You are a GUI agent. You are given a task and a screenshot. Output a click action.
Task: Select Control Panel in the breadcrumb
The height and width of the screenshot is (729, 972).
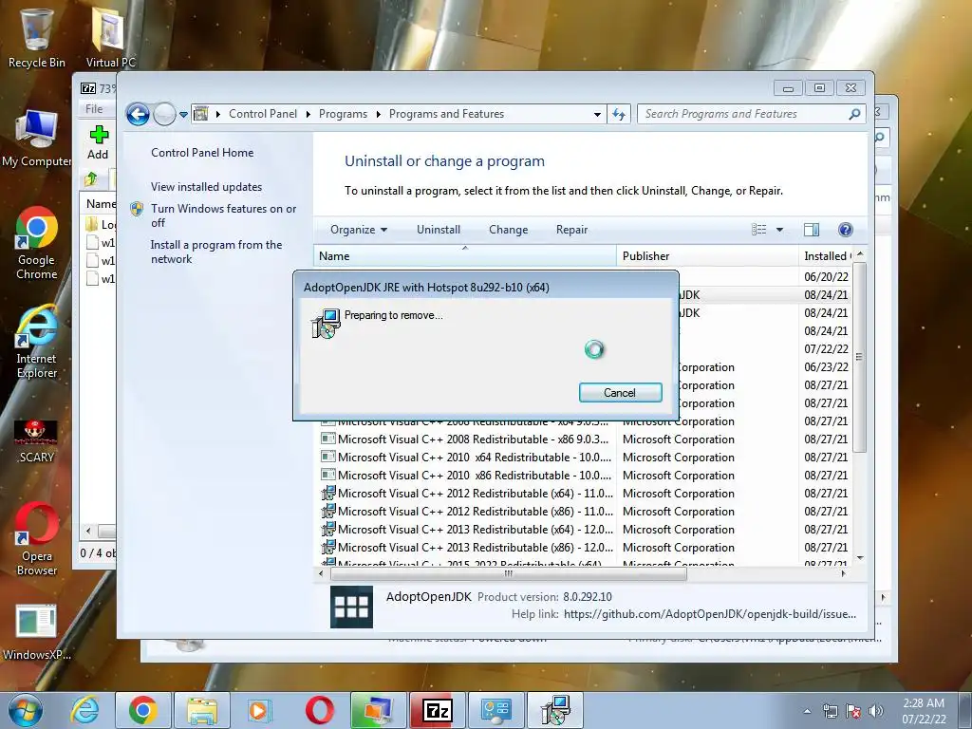(x=263, y=114)
